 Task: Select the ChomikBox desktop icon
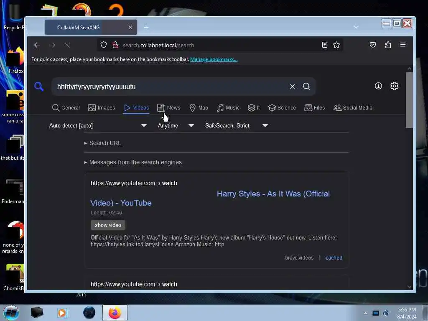[14, 277]
